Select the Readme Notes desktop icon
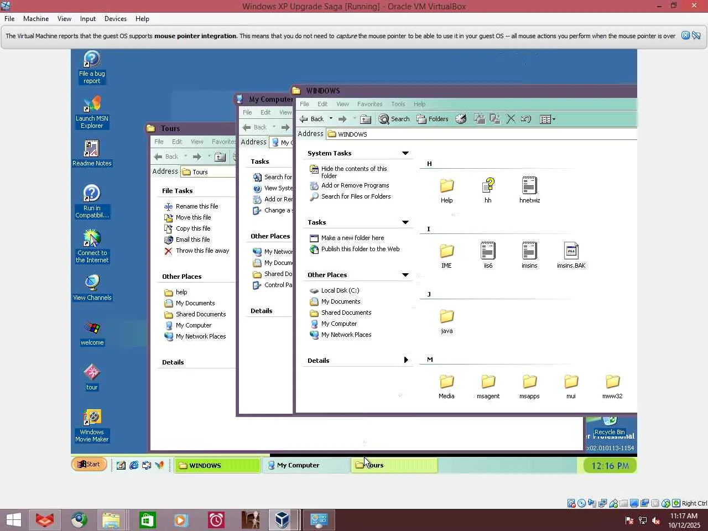Image resolution: width=708 pixels, height=531 pixels. point(92,153)
